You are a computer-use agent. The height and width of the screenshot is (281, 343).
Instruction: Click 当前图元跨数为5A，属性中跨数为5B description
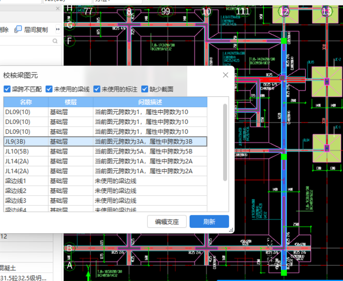144,151
